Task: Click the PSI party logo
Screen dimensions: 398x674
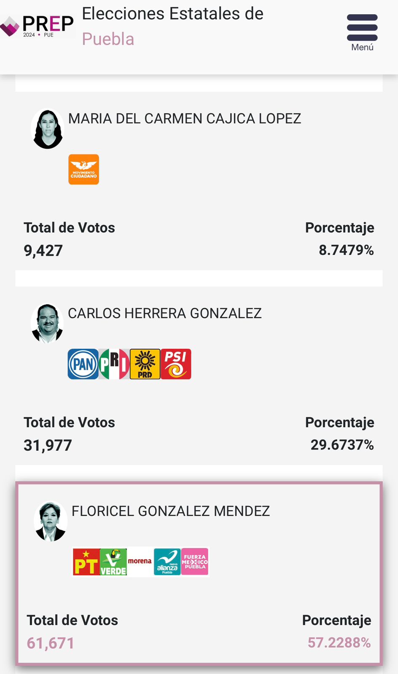Action: coord(176,364)
